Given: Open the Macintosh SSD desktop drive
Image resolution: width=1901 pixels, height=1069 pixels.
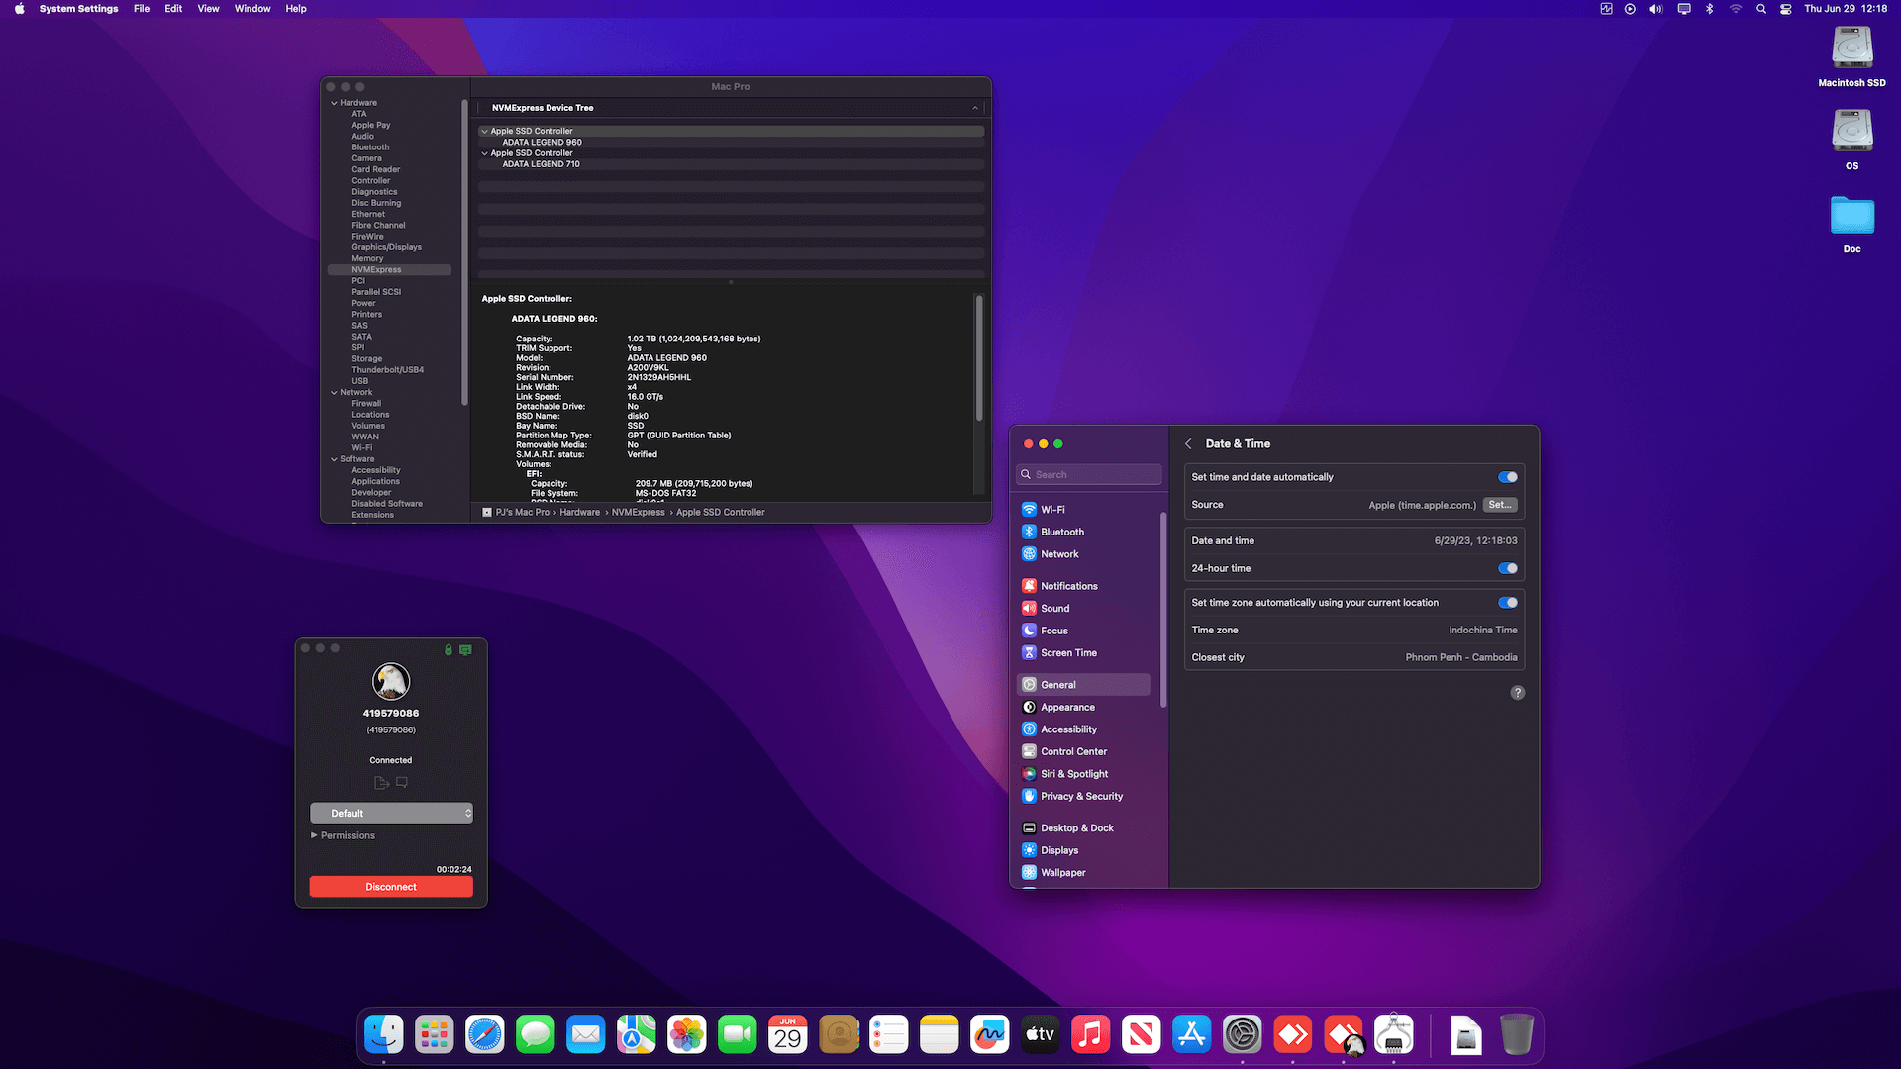Looking at the screenshot, I should click(x=1851, y=48).
